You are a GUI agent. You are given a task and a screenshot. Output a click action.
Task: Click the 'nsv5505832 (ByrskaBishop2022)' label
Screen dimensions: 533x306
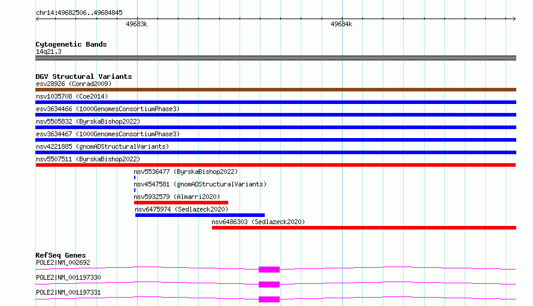pyautogui.click(x=88, y=121)
